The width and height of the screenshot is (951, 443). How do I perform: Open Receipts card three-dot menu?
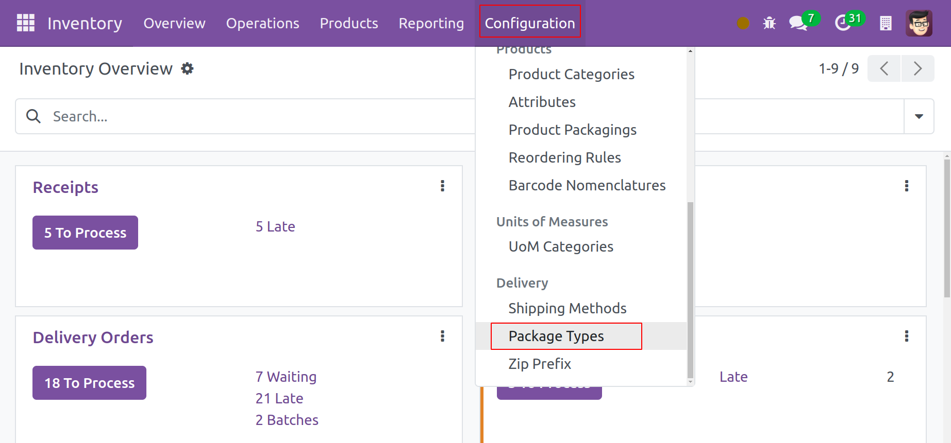point(442,186)
